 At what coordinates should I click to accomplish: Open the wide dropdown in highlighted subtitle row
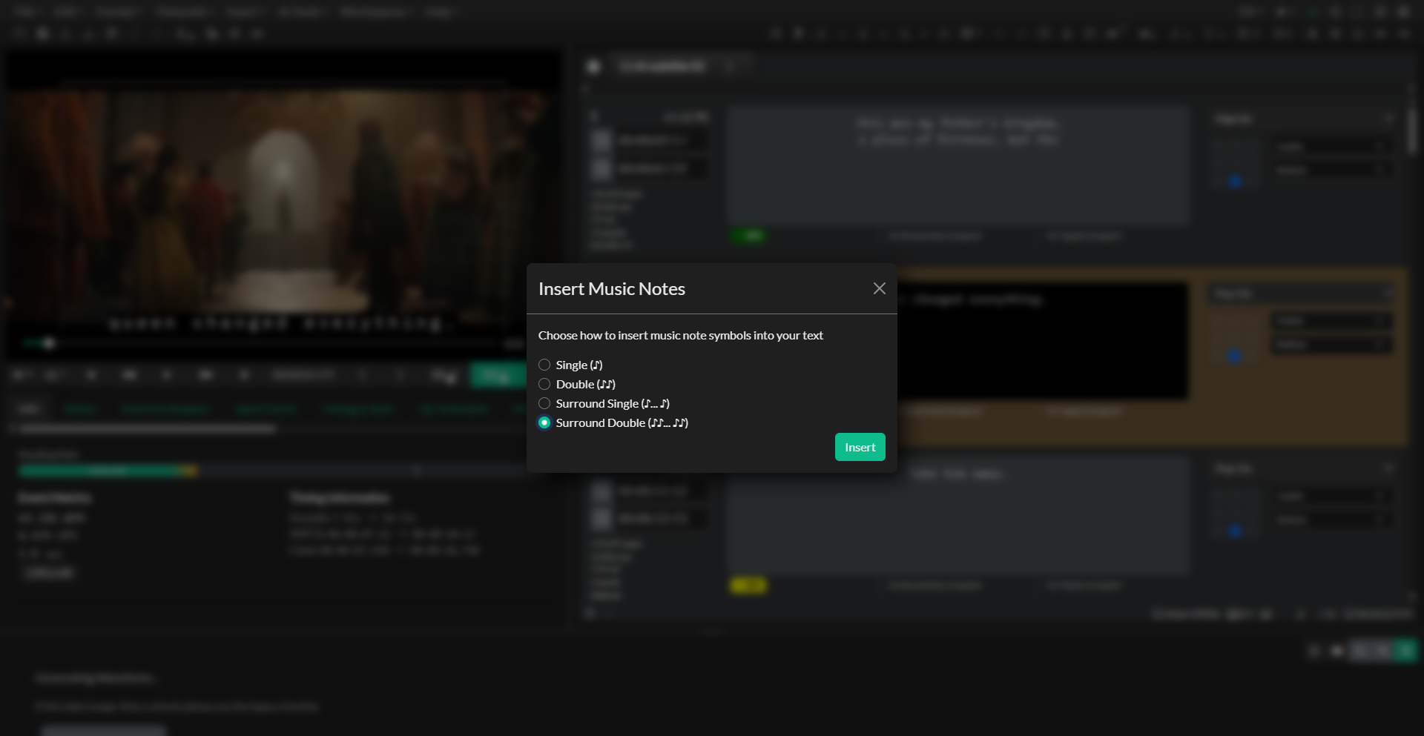(x=1302, y=294)
